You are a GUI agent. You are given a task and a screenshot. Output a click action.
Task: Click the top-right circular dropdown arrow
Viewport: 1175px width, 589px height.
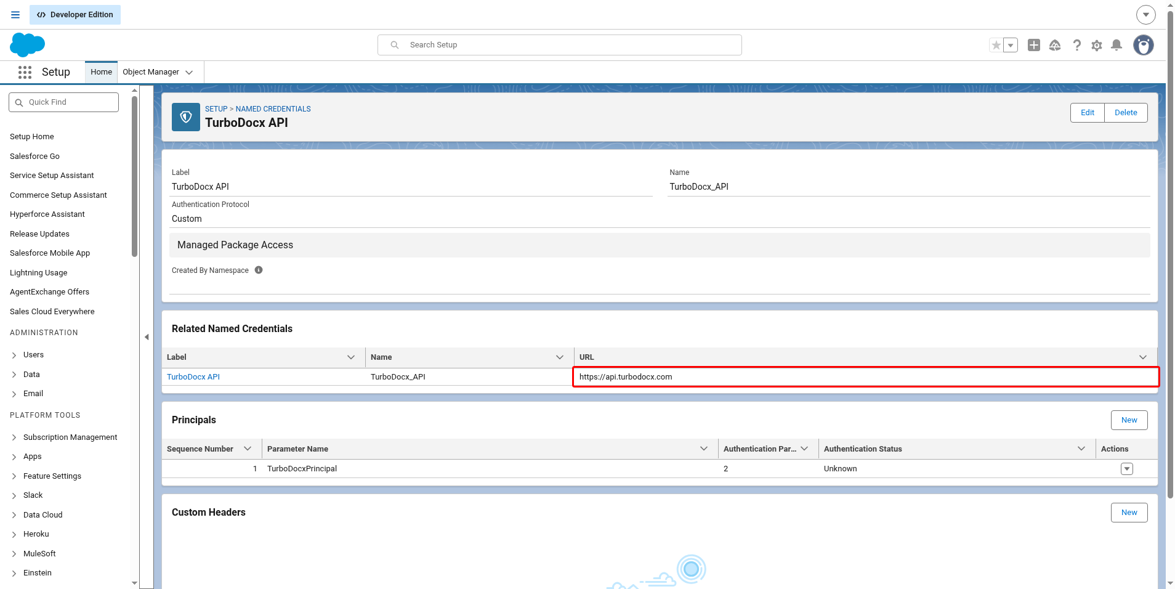(1145, 14)
